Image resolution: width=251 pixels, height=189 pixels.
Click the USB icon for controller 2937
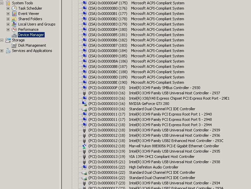click(x=84, y=93)
